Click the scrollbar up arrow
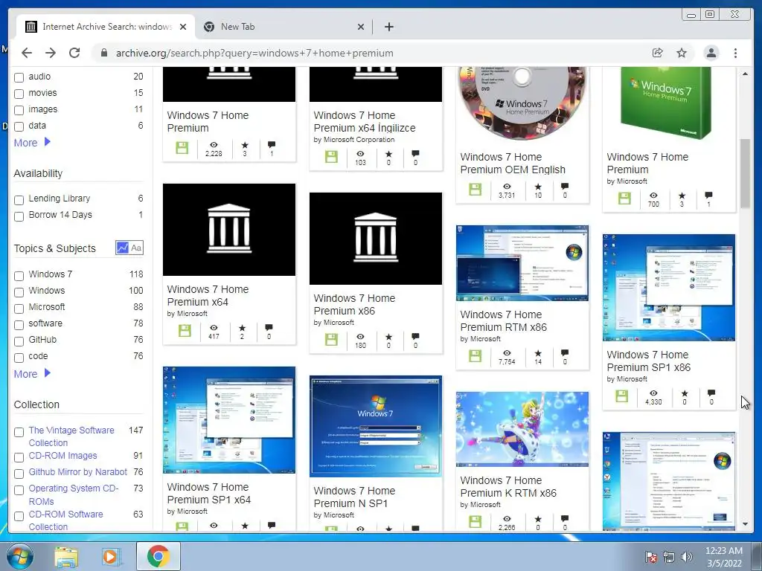Image resolution: width=762 pixels, height=571 pixels. pyautogui.click(x=745, y=74)
